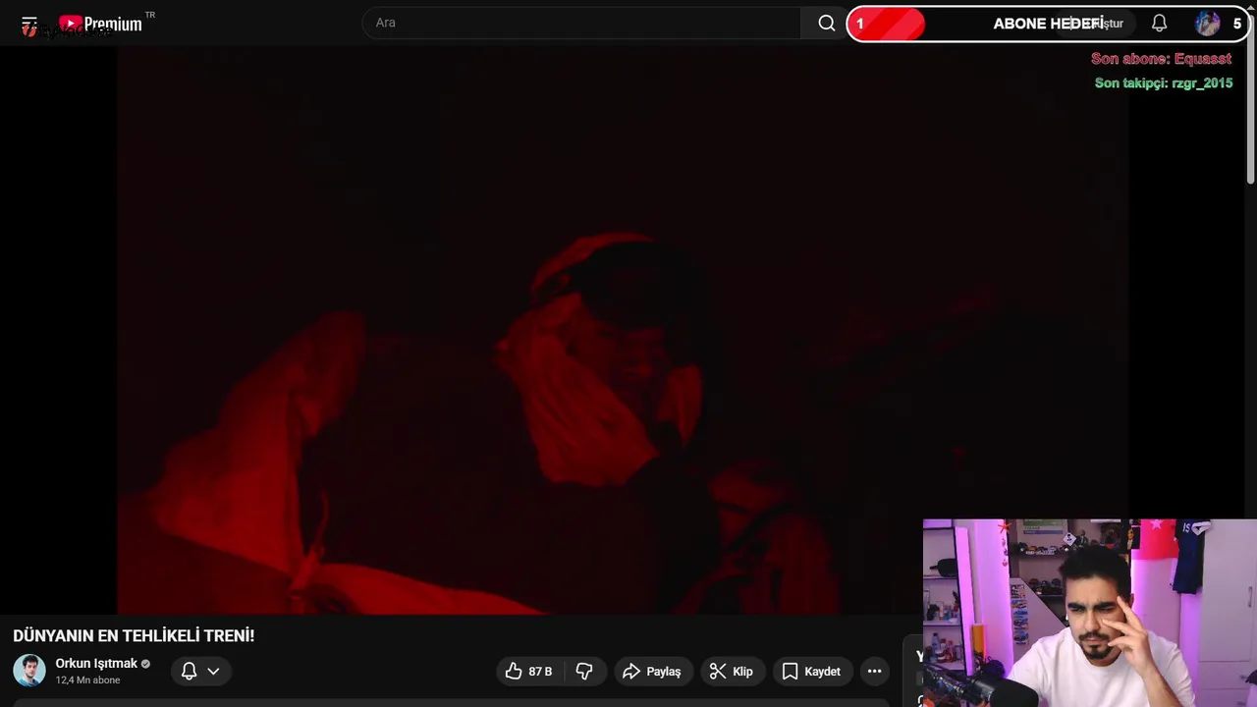Open the account avatar menu
This screenshot has width=1257, height=707.
[x=1208, y=24]
